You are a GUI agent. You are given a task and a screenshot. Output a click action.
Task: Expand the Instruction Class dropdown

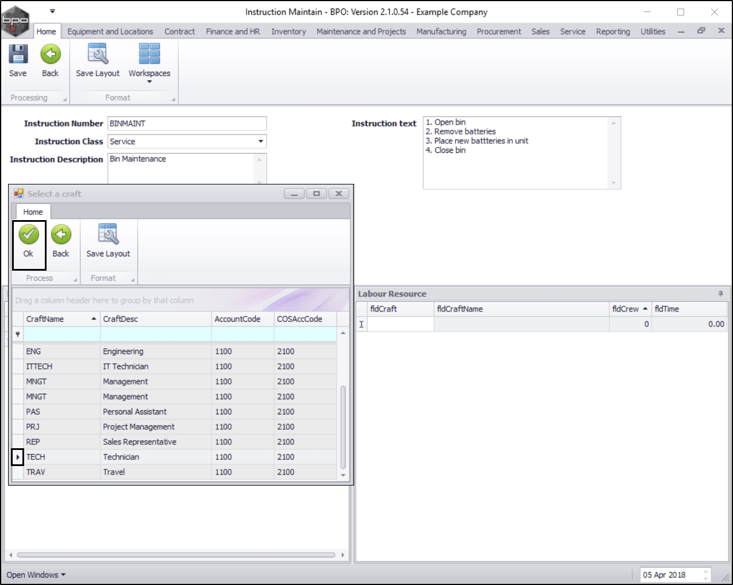point(260,141)
